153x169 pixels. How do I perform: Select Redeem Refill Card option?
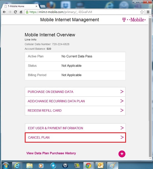[x=75, y=110]
